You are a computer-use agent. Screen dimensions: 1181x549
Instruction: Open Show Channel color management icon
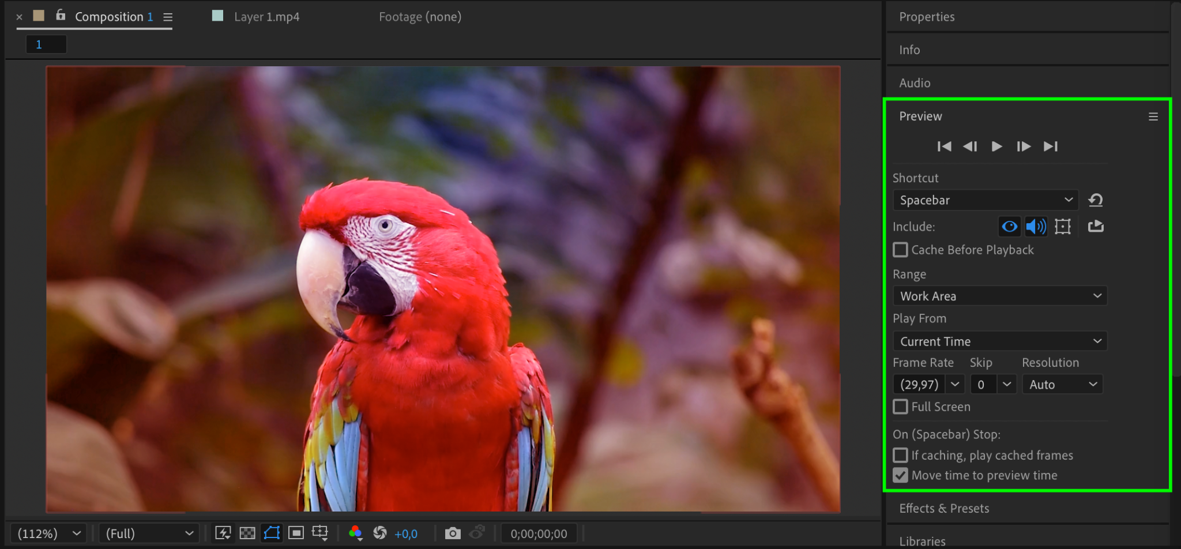point(355,533)
